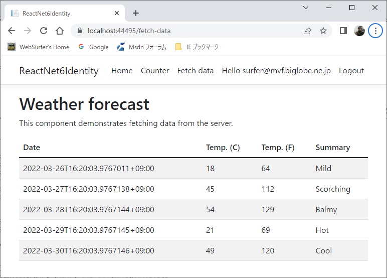Click the Summary column header
This screenshot has width=387, height=278.
(333, 147)
